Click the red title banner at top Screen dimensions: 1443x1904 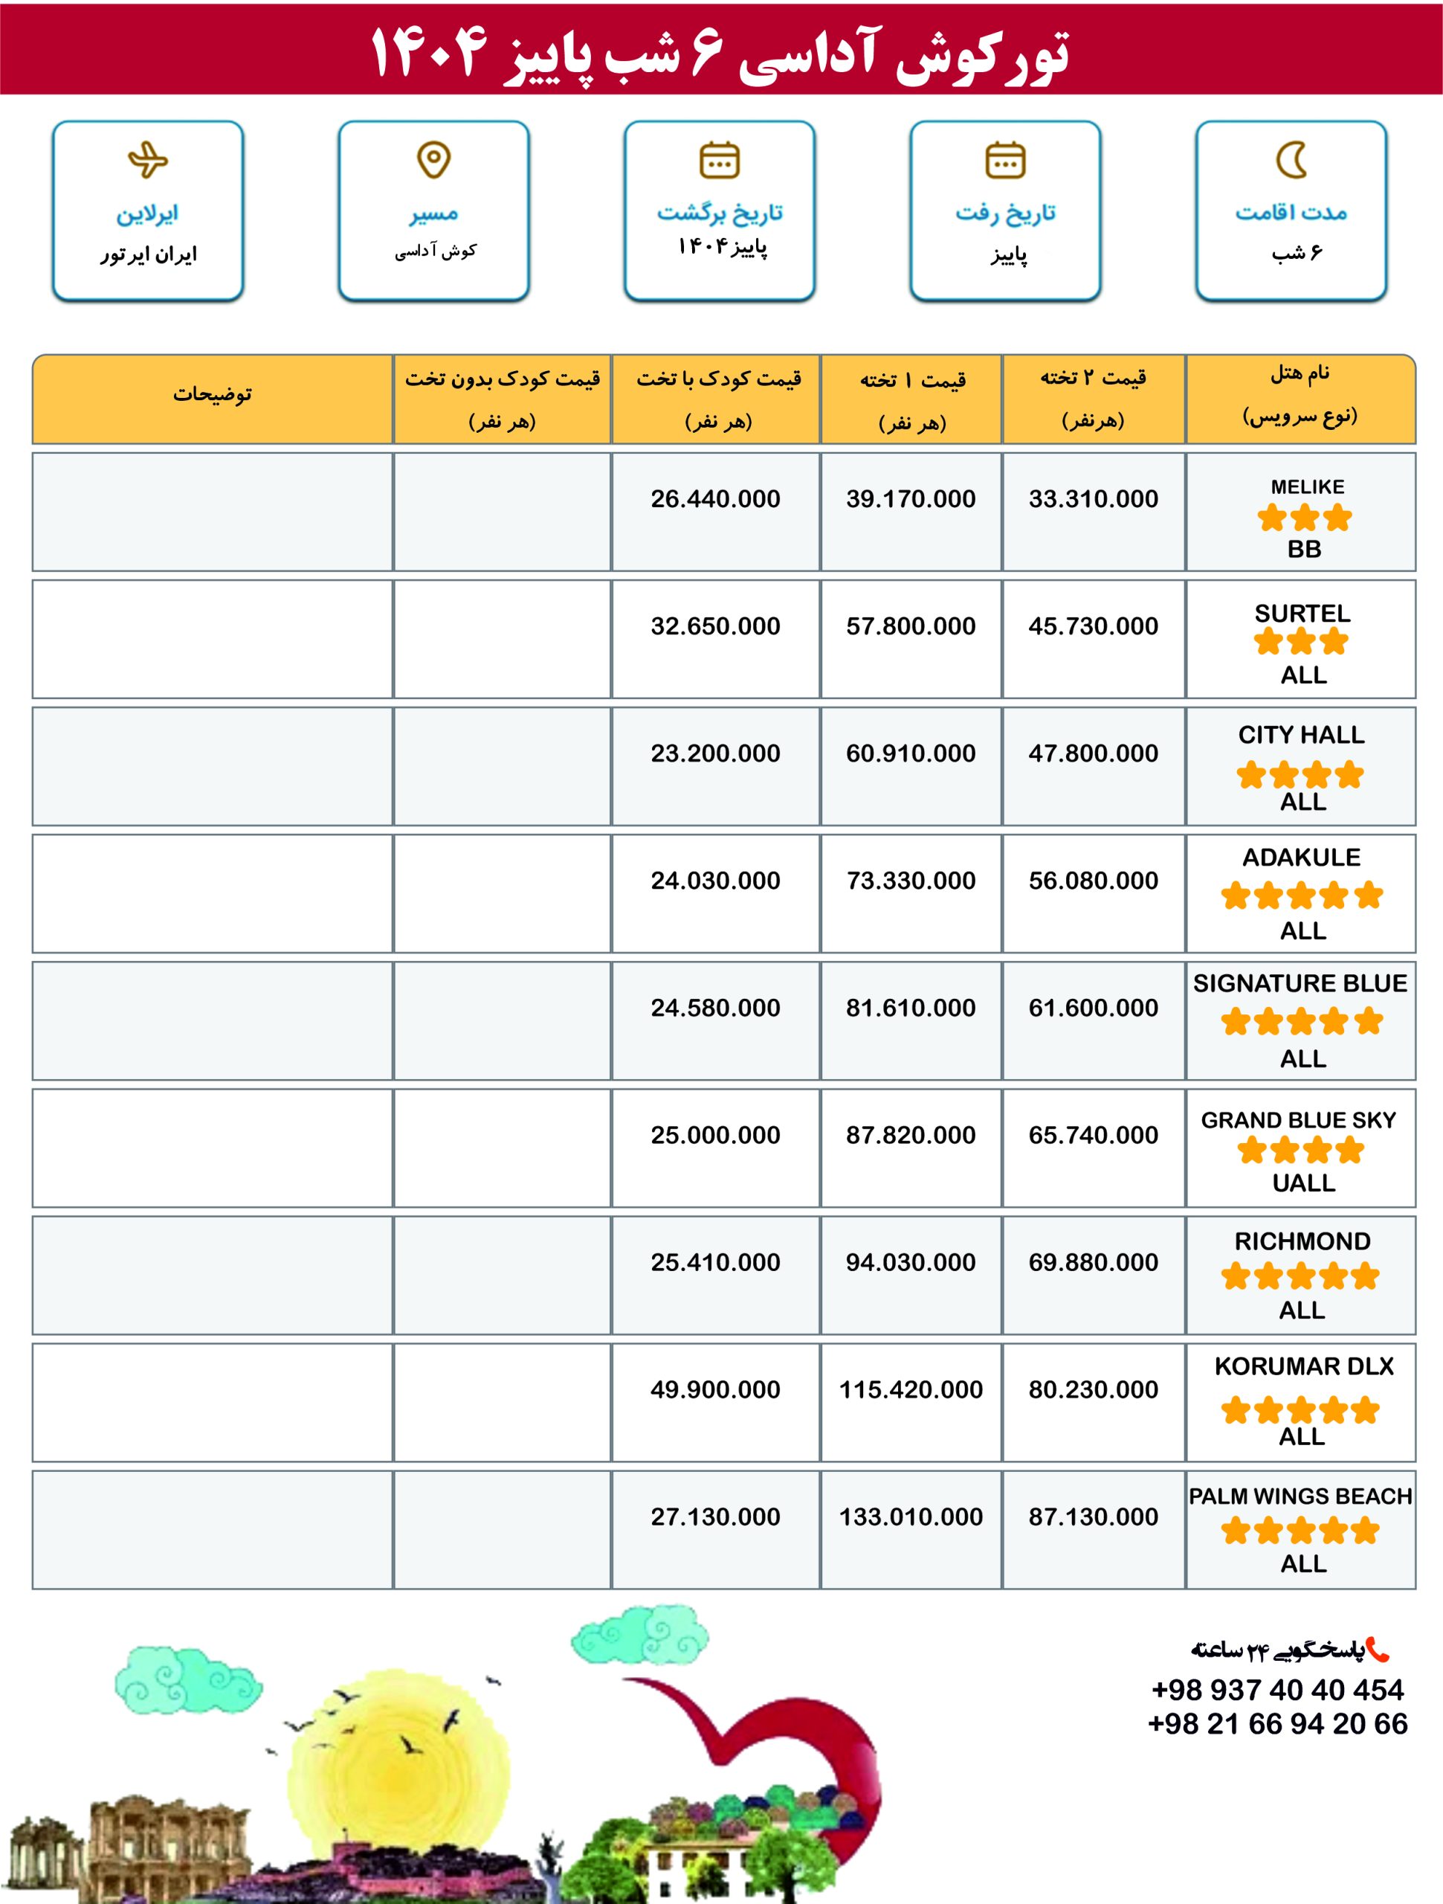pos(721,50)
